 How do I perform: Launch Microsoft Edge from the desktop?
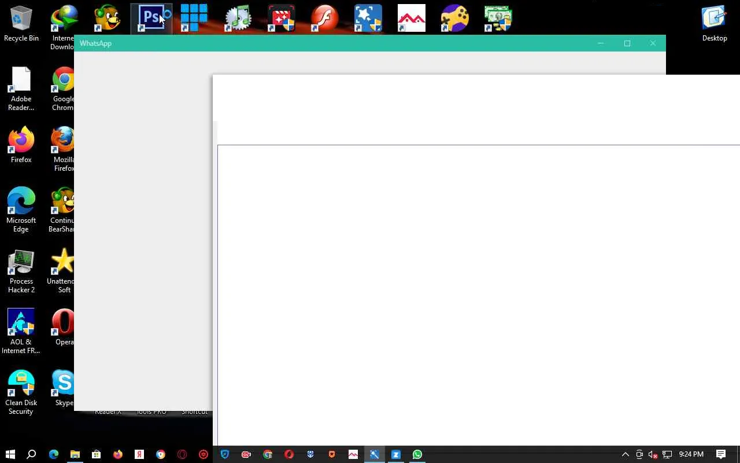[x=21, y=210]
